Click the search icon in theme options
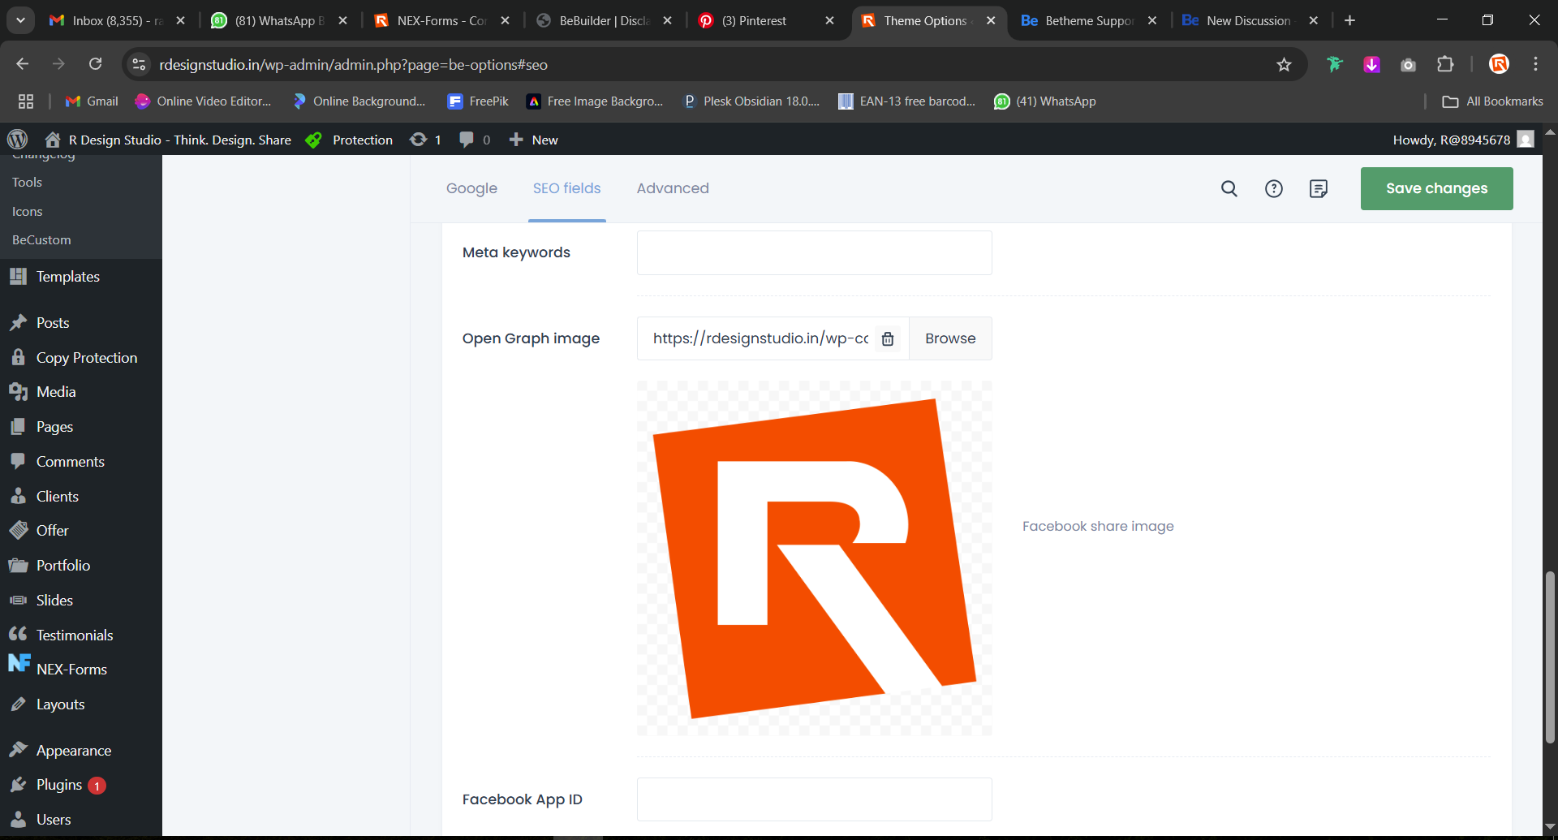 tap(1229, 188)
